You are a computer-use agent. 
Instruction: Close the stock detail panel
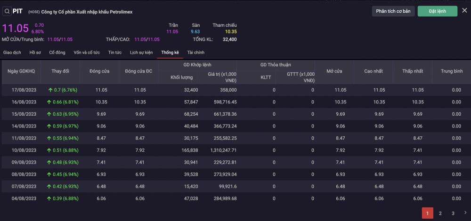pyautogui.click(x=464, y=11)
